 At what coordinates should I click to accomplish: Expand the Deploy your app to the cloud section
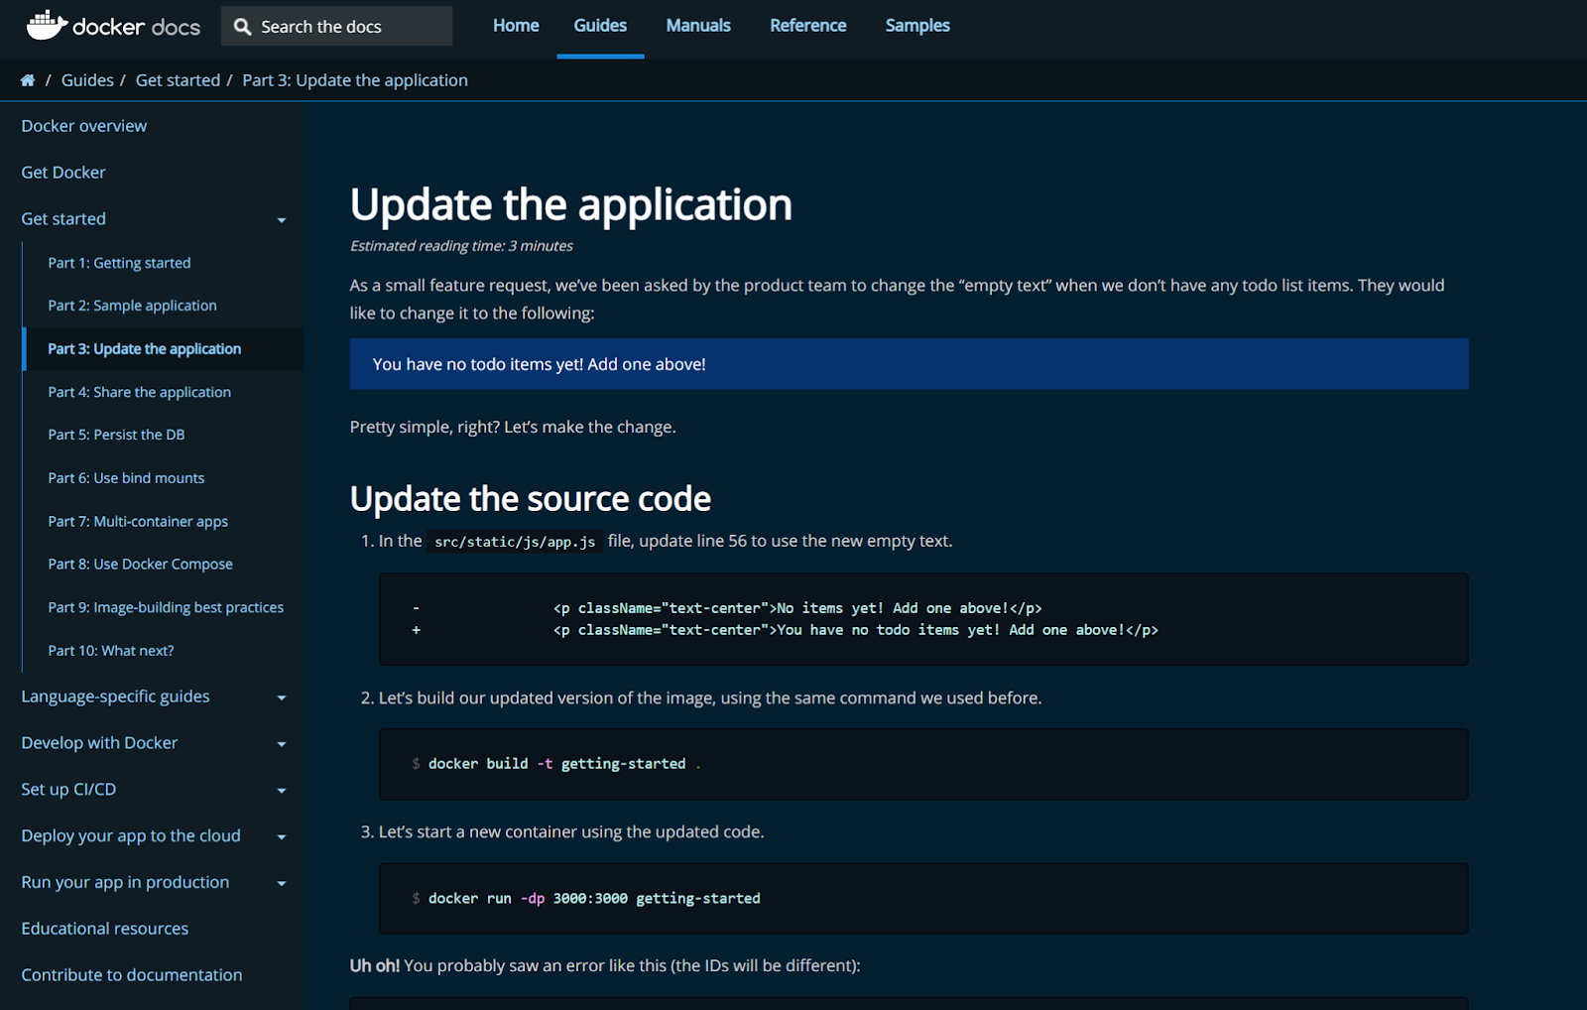pyautogui.click(x=281, y=836)
